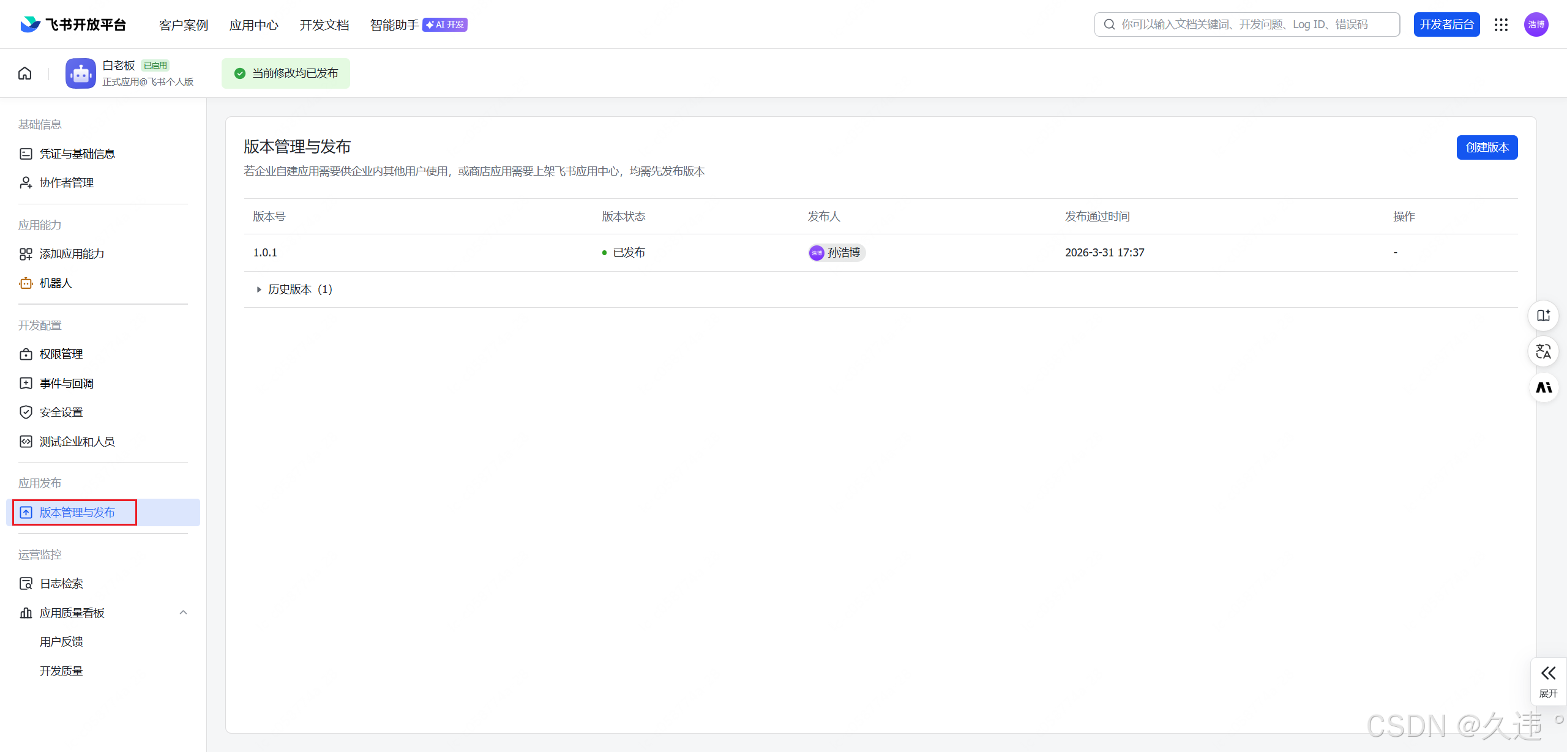The height and width of the screenshot is (752, 1567).
Task: Open the app grid launcher icon
Action: [x=1501, y=24]
